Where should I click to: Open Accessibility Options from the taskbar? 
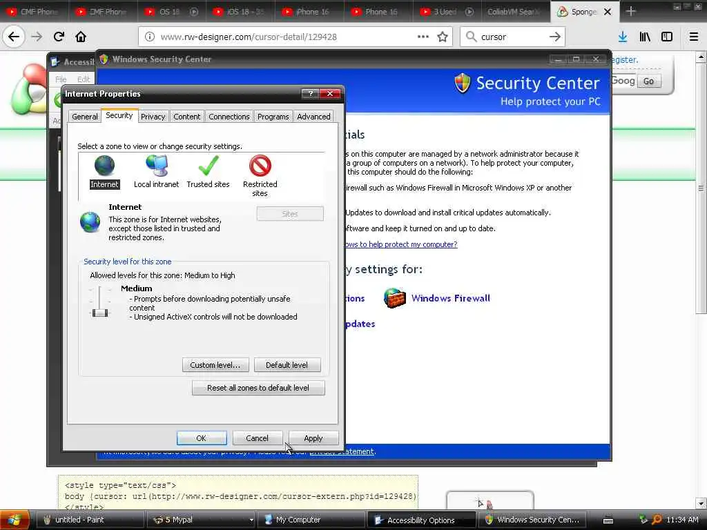coord(422,520)
